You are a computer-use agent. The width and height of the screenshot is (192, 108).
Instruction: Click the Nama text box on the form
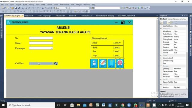tap(41, 43)
